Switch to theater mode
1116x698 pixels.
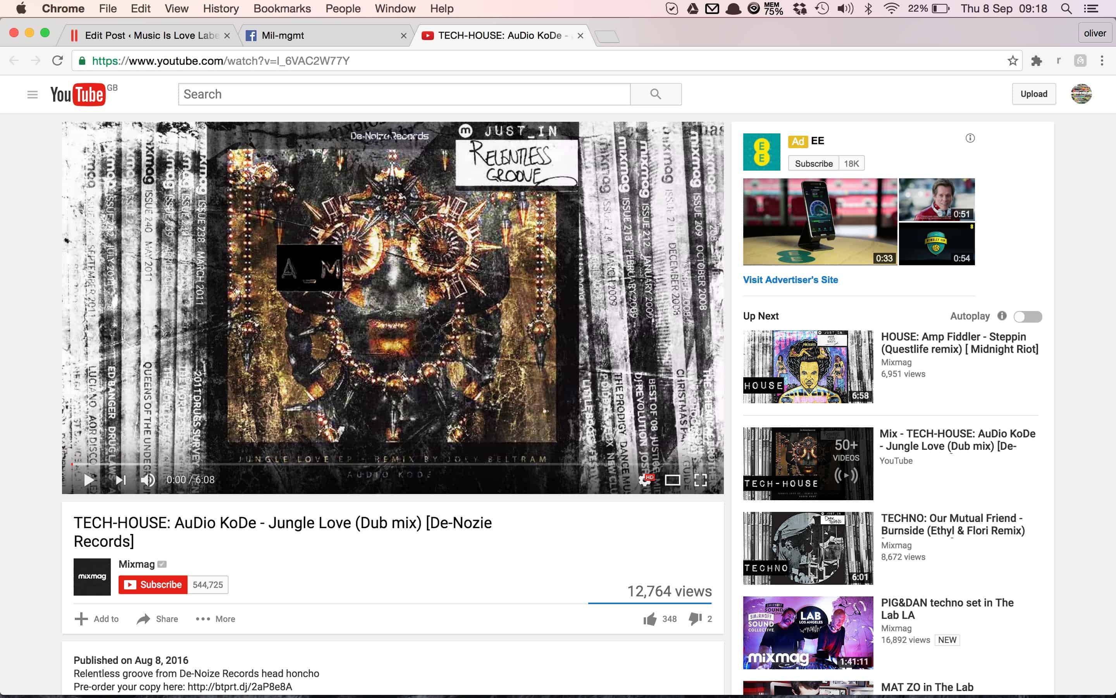point(672,480)
